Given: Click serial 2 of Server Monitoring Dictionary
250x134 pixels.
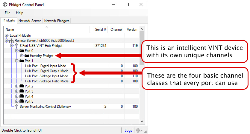Looking at the screenshot, I should pyautogui.click(x=105, y=107).
